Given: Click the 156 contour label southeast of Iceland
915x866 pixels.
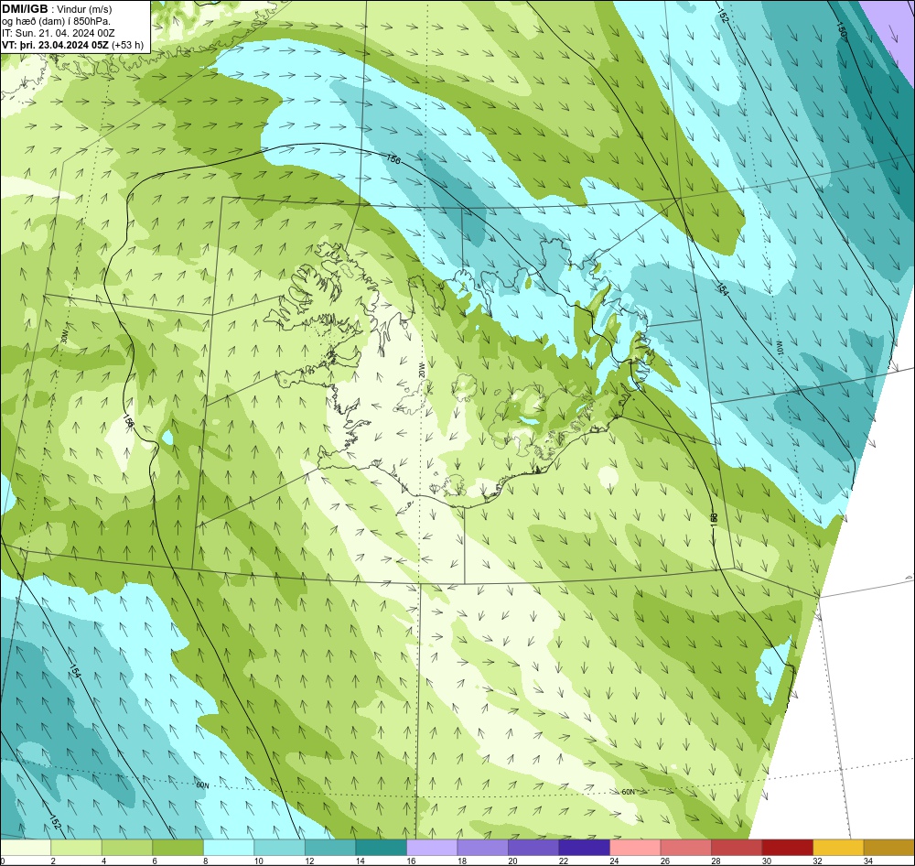Looking at the screenshot, I should click(715, 520).
